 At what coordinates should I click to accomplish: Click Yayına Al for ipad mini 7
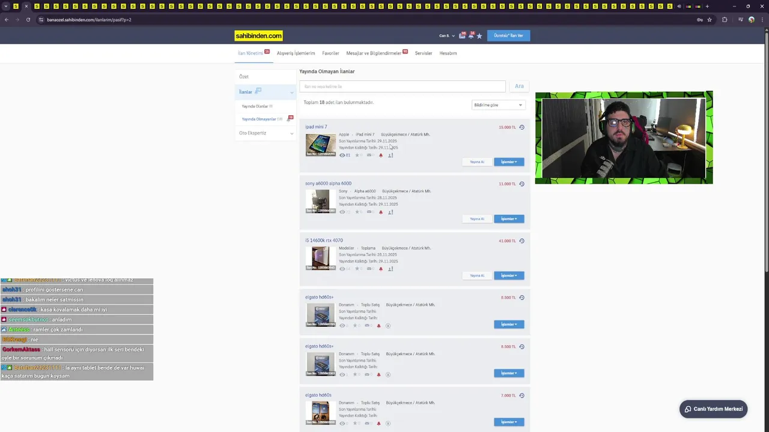click(477, 162)
